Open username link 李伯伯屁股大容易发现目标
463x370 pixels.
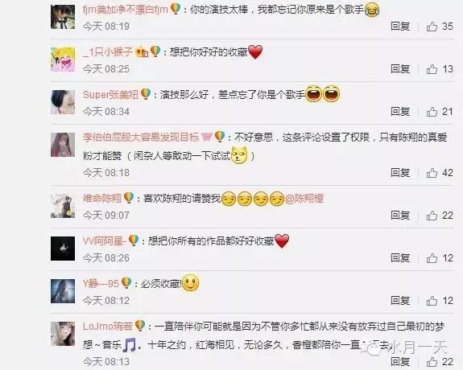pos(141,138)
